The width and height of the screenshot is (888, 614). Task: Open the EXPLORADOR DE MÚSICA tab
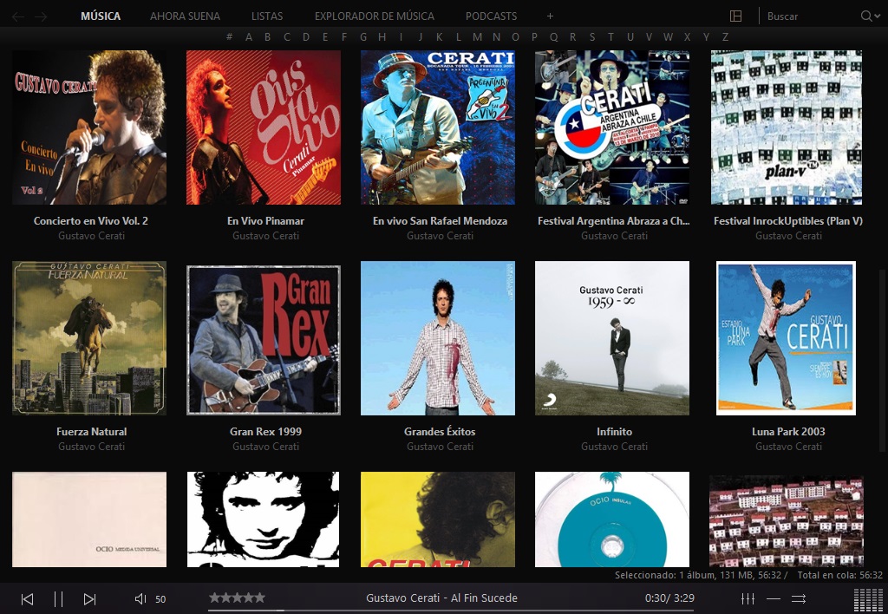375,16
